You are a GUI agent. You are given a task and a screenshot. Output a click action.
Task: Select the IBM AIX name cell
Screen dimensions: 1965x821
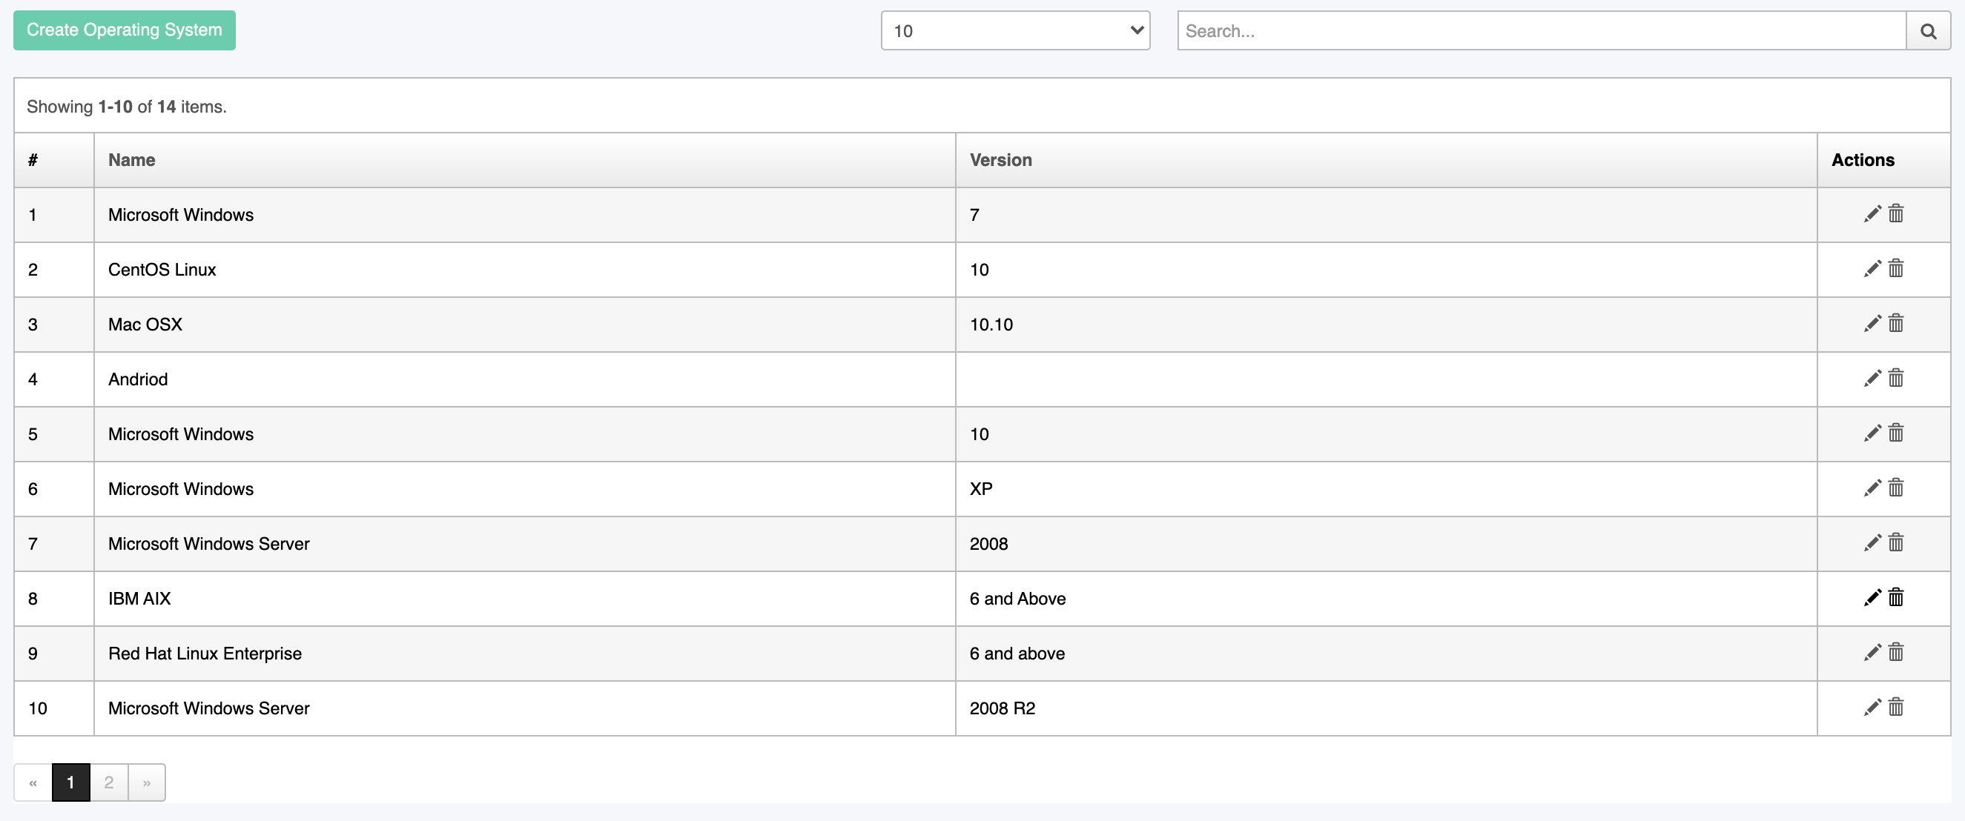(525, 599)
